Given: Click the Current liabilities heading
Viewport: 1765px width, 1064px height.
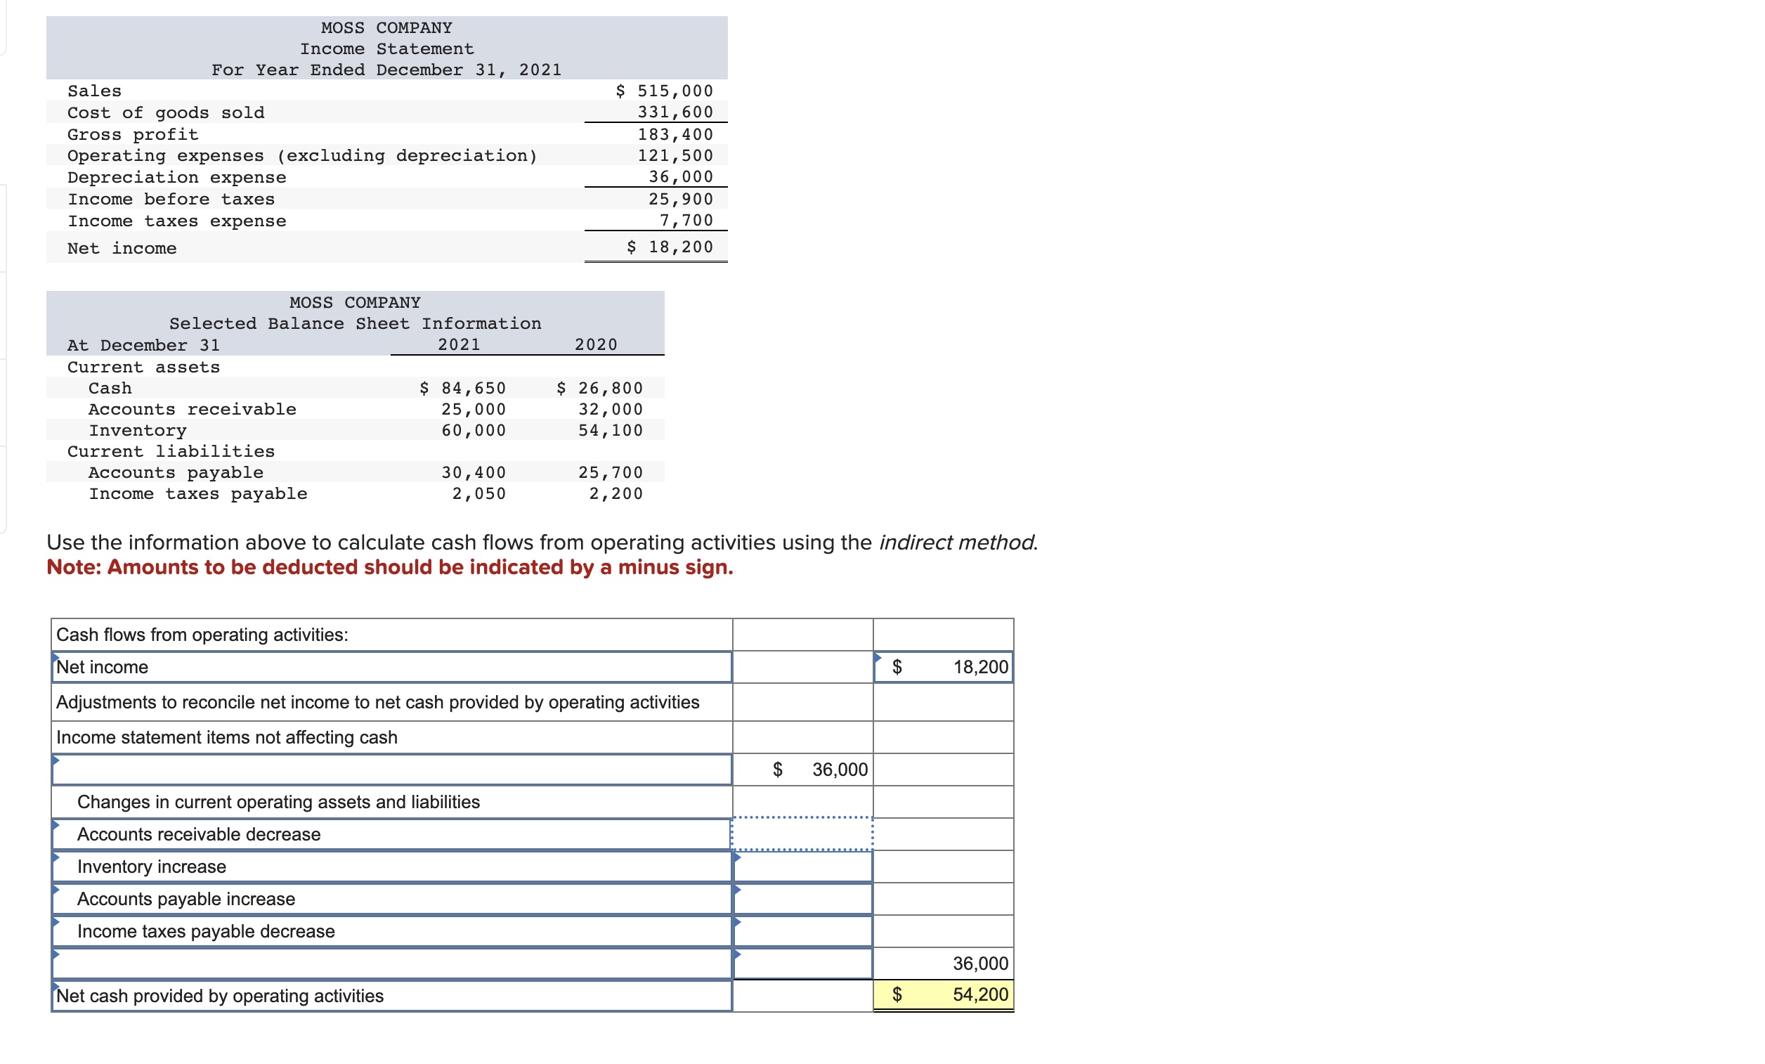Looking at the screenshot, I should click(171, 451).
